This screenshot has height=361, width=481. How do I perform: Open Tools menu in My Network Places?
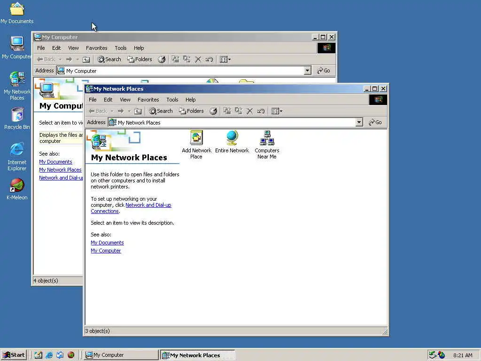(x=172, y=100)
